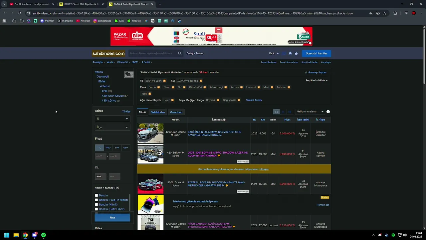Screen dimensions: 426x240
Task: Switch to the Galeriden listings tab
Action: 176,112
